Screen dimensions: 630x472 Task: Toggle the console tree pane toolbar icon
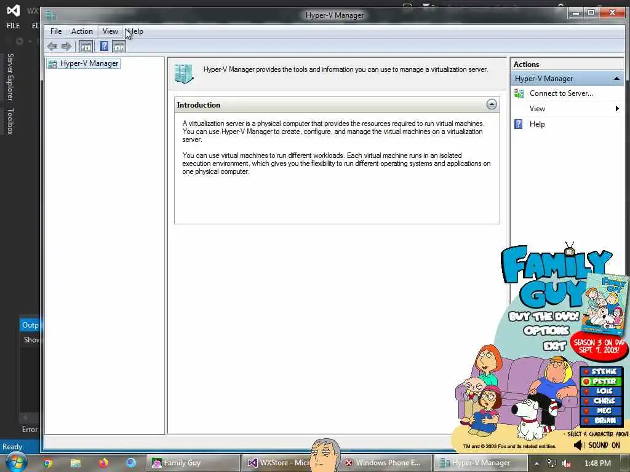(86, 47)
